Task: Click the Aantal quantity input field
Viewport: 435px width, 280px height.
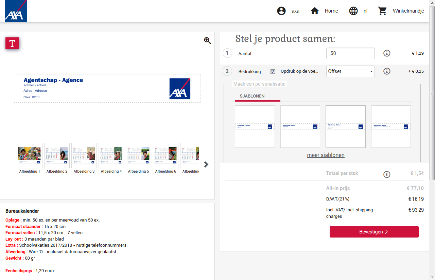Action: (x=350, y=53)
